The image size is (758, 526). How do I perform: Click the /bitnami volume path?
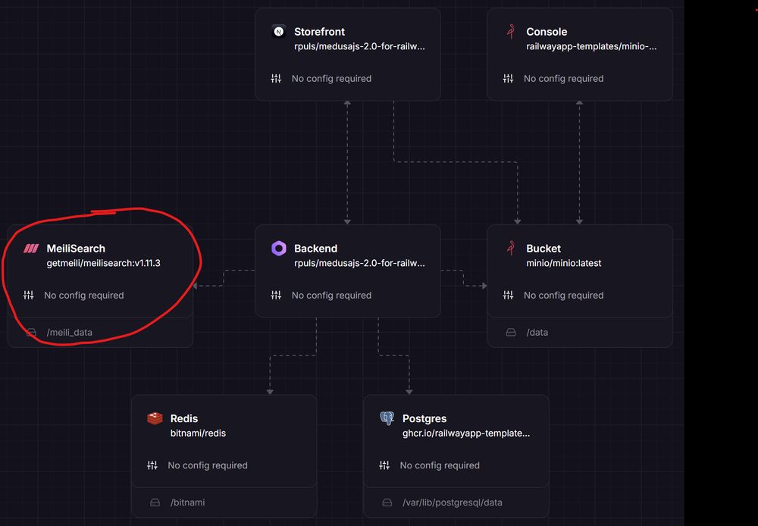coord(187,503)
